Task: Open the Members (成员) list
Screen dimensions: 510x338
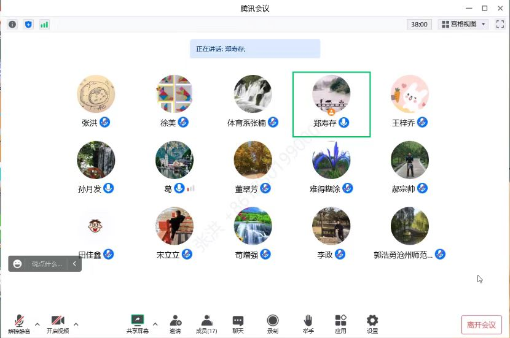Action: tap(206, 324)
